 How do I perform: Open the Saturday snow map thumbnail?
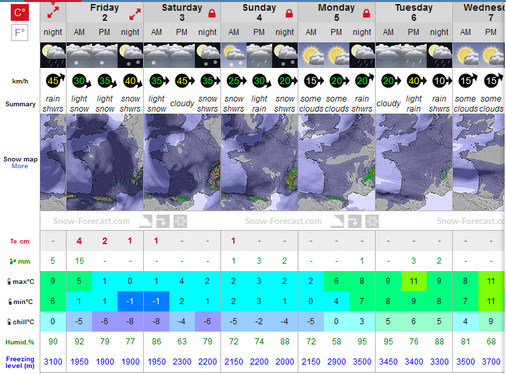[x=182, y=163]
